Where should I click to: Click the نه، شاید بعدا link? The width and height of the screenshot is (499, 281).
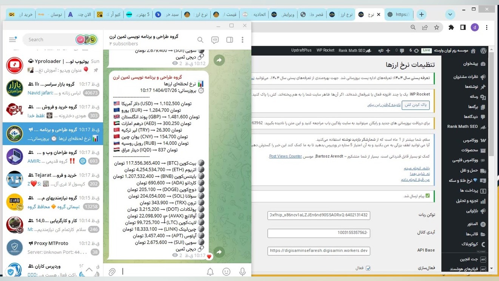pyautogui.click(x=419, y=174)
